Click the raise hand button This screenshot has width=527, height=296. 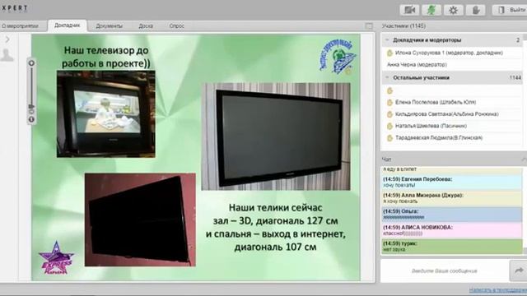tap(475, 10)
